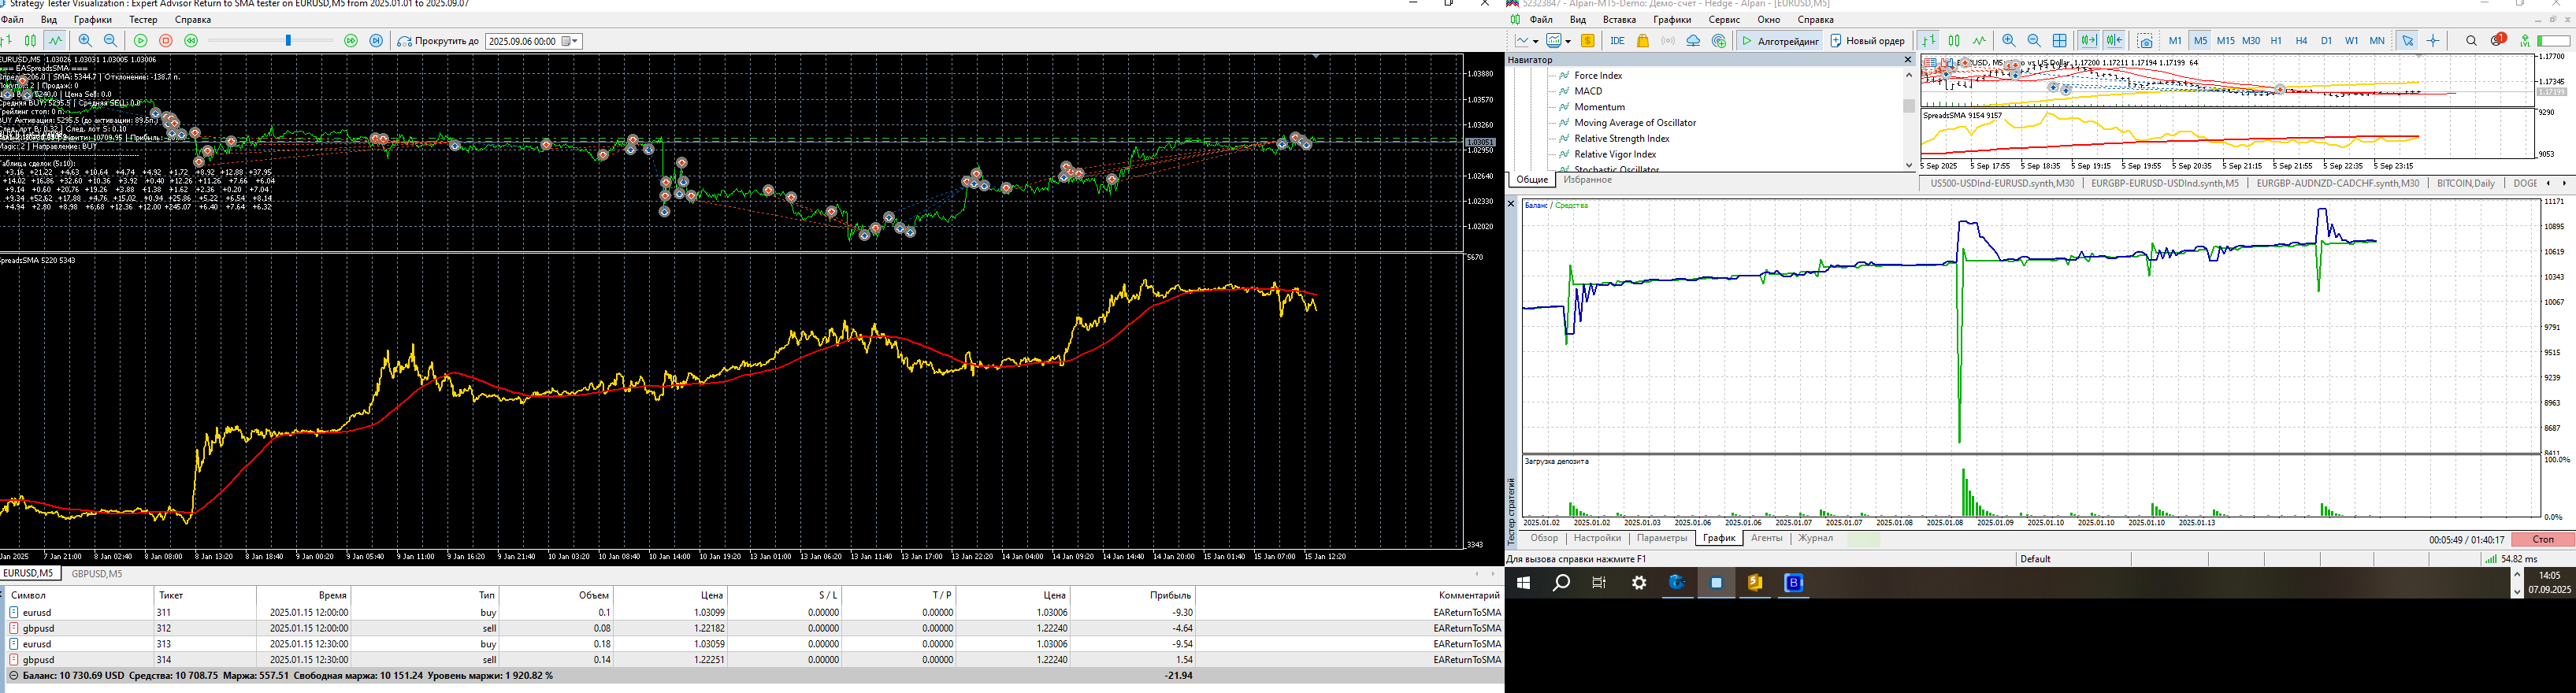Select the M1 timeframe

click(x=2175, y=41)
